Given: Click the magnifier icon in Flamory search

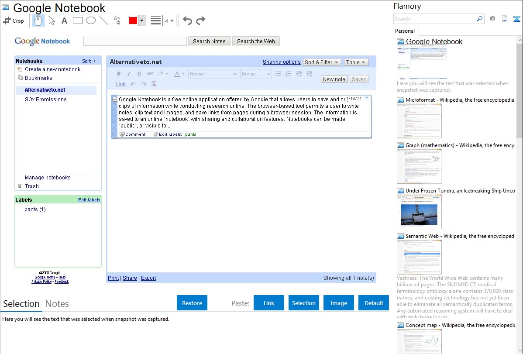Looking at the screenshot, I should (479, 19).
